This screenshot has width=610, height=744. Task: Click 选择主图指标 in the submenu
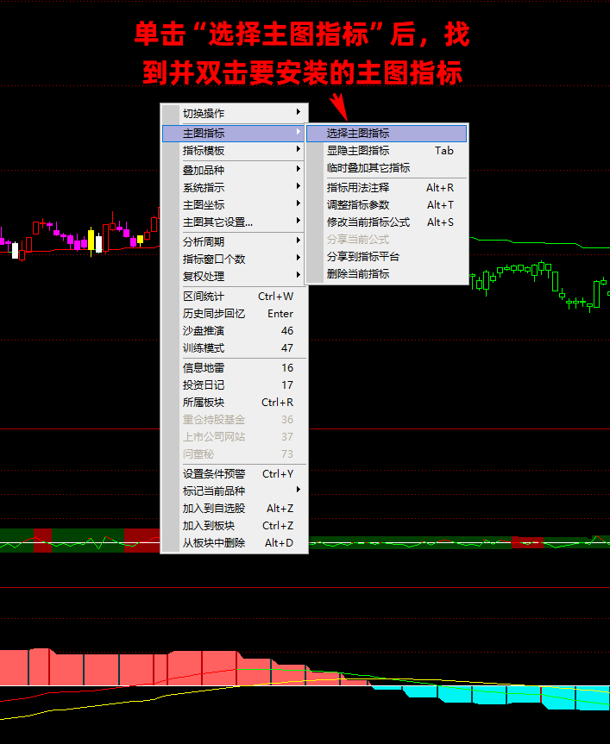[387, 134]
